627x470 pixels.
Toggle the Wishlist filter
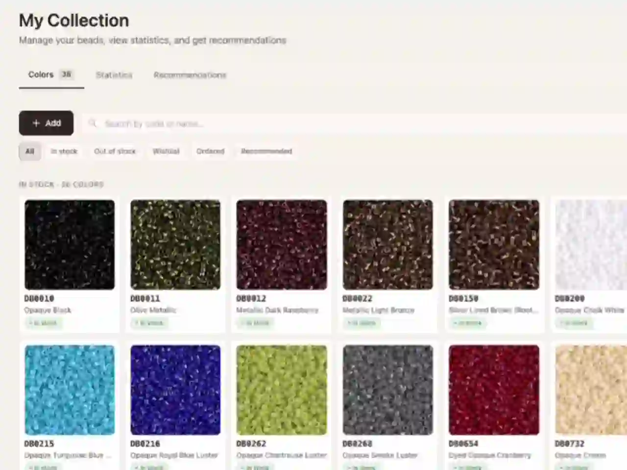click(x=166, y=151)
